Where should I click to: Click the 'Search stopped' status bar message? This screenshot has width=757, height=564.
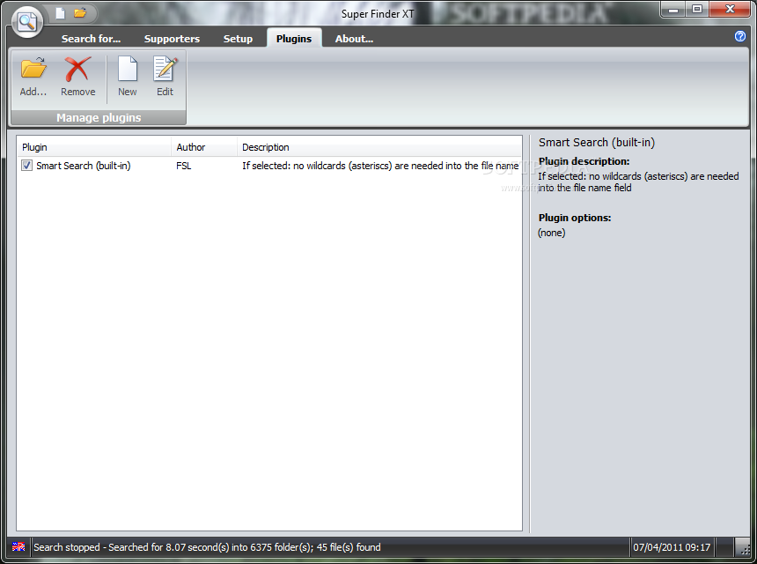[207, 547]
